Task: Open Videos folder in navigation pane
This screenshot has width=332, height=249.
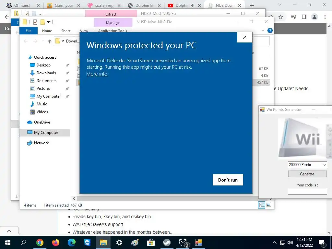Action: (42, 112)
